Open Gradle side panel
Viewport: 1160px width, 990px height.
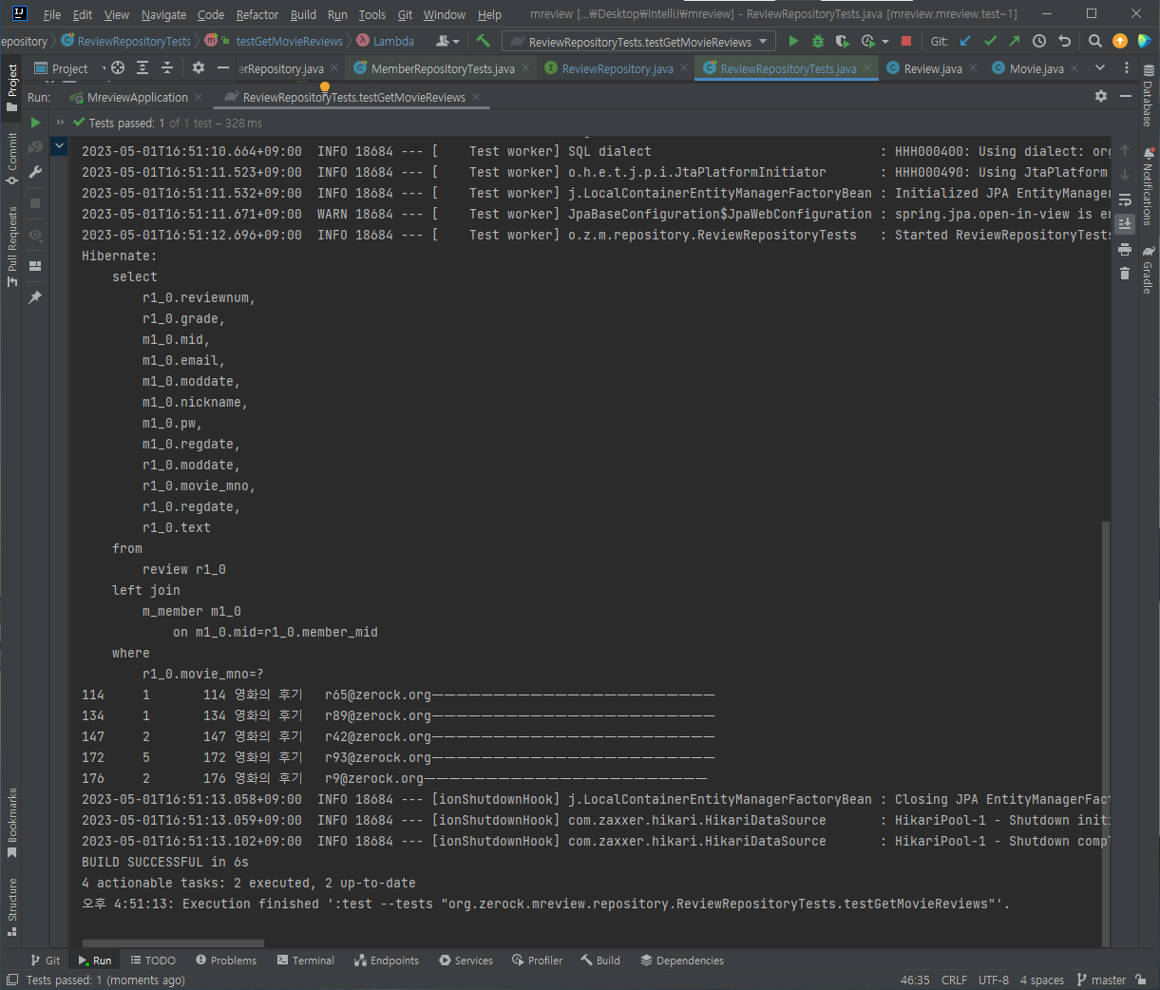1148,270
